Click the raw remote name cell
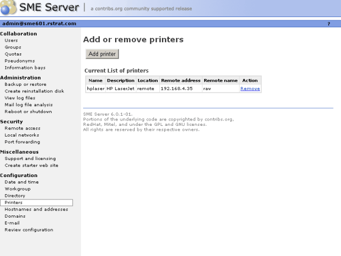 pyautogui.click(x=221, y=89)
